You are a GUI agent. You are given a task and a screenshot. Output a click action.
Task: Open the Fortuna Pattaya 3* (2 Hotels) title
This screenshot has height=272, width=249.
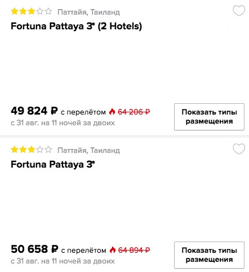[x=76, y=26]
